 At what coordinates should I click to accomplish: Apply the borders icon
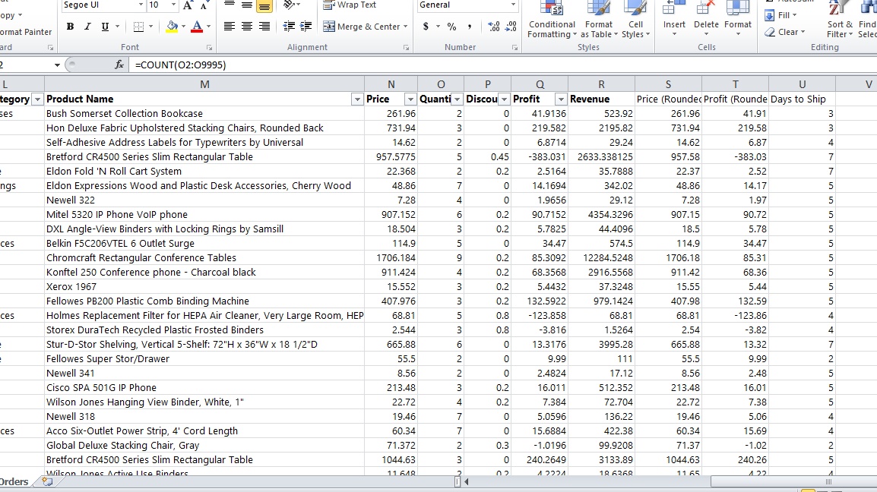[139, 27]
